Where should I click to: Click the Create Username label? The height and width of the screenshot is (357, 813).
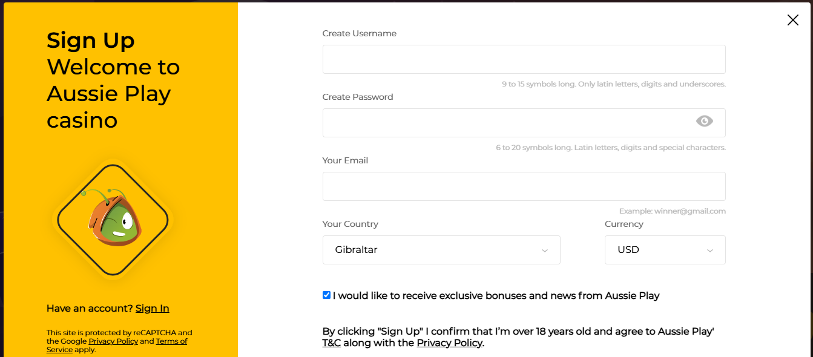click(x=360, y=33)
